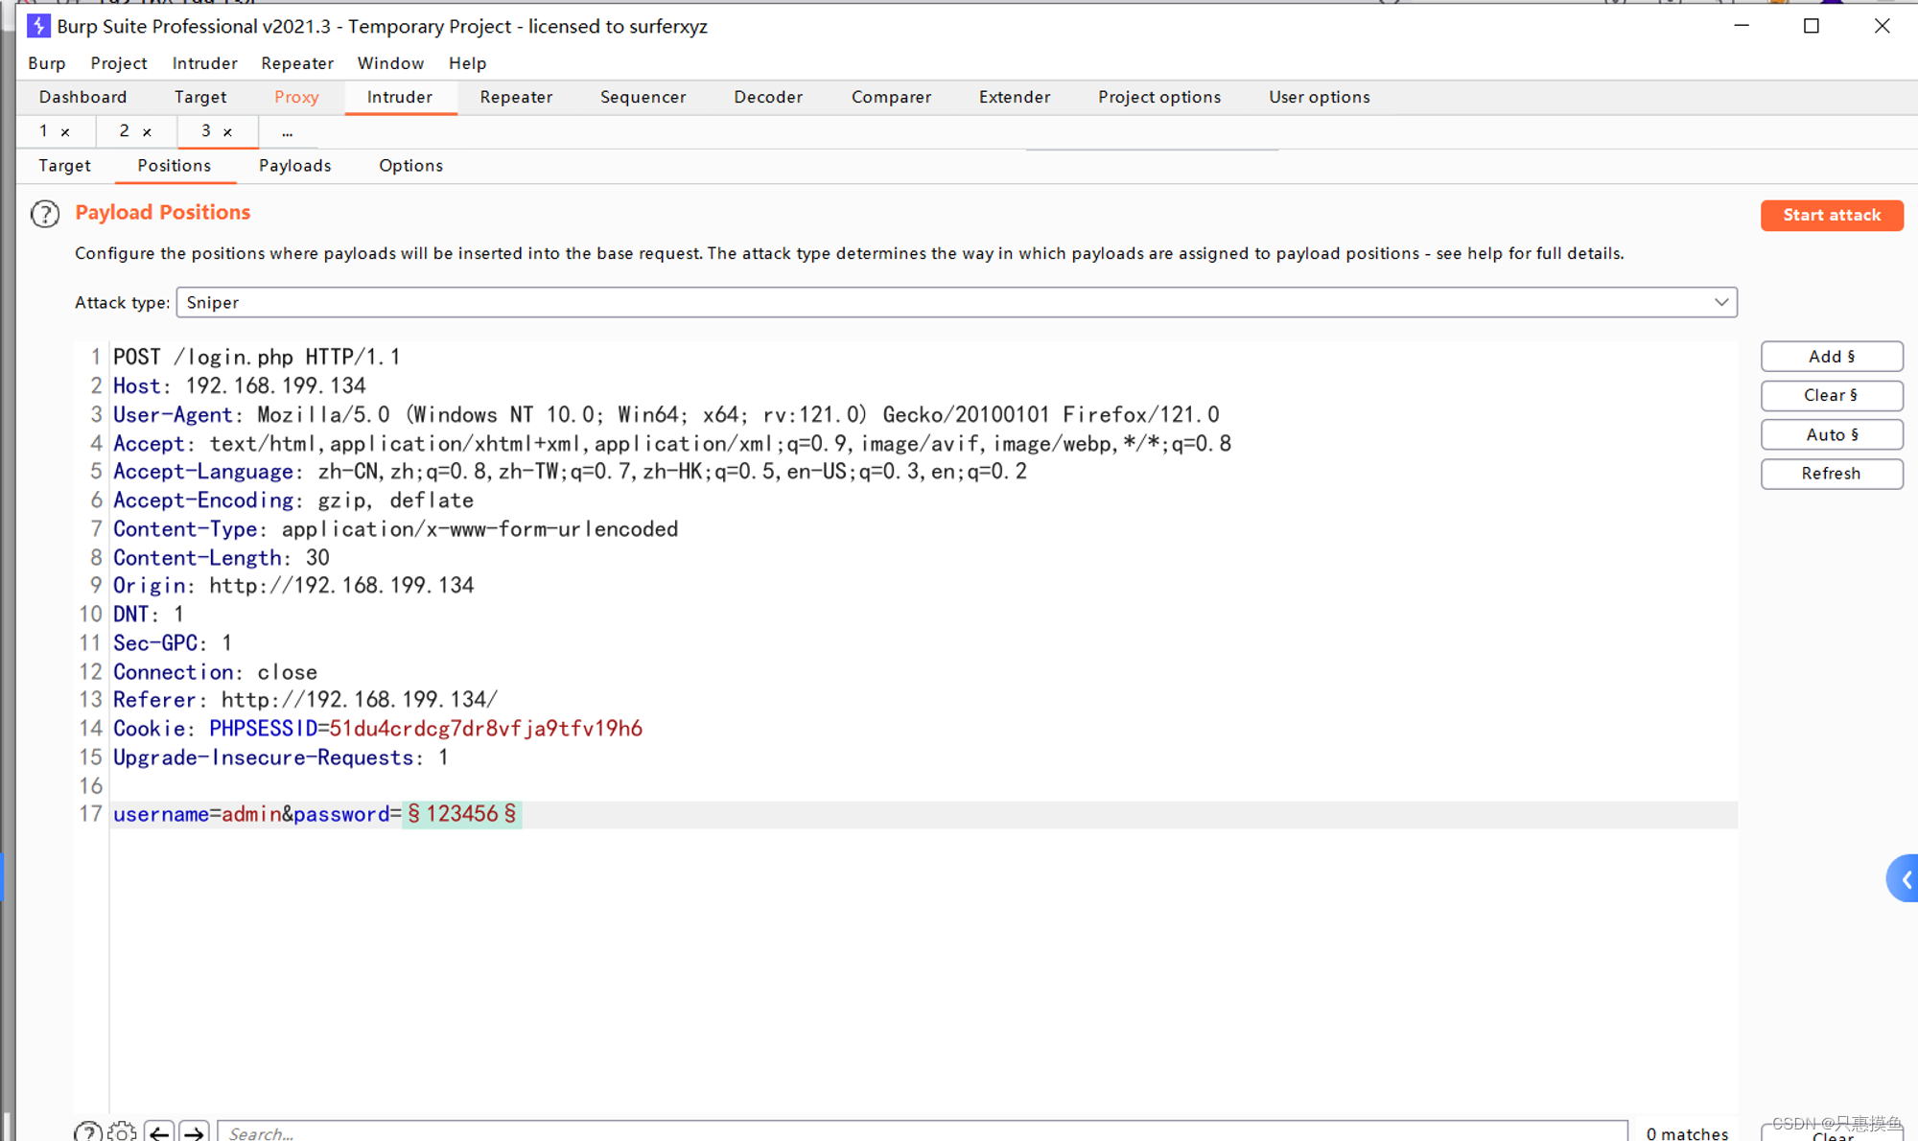Click the Add § button
This screenshot has width=1918, height=1141.
point(1831,357)
